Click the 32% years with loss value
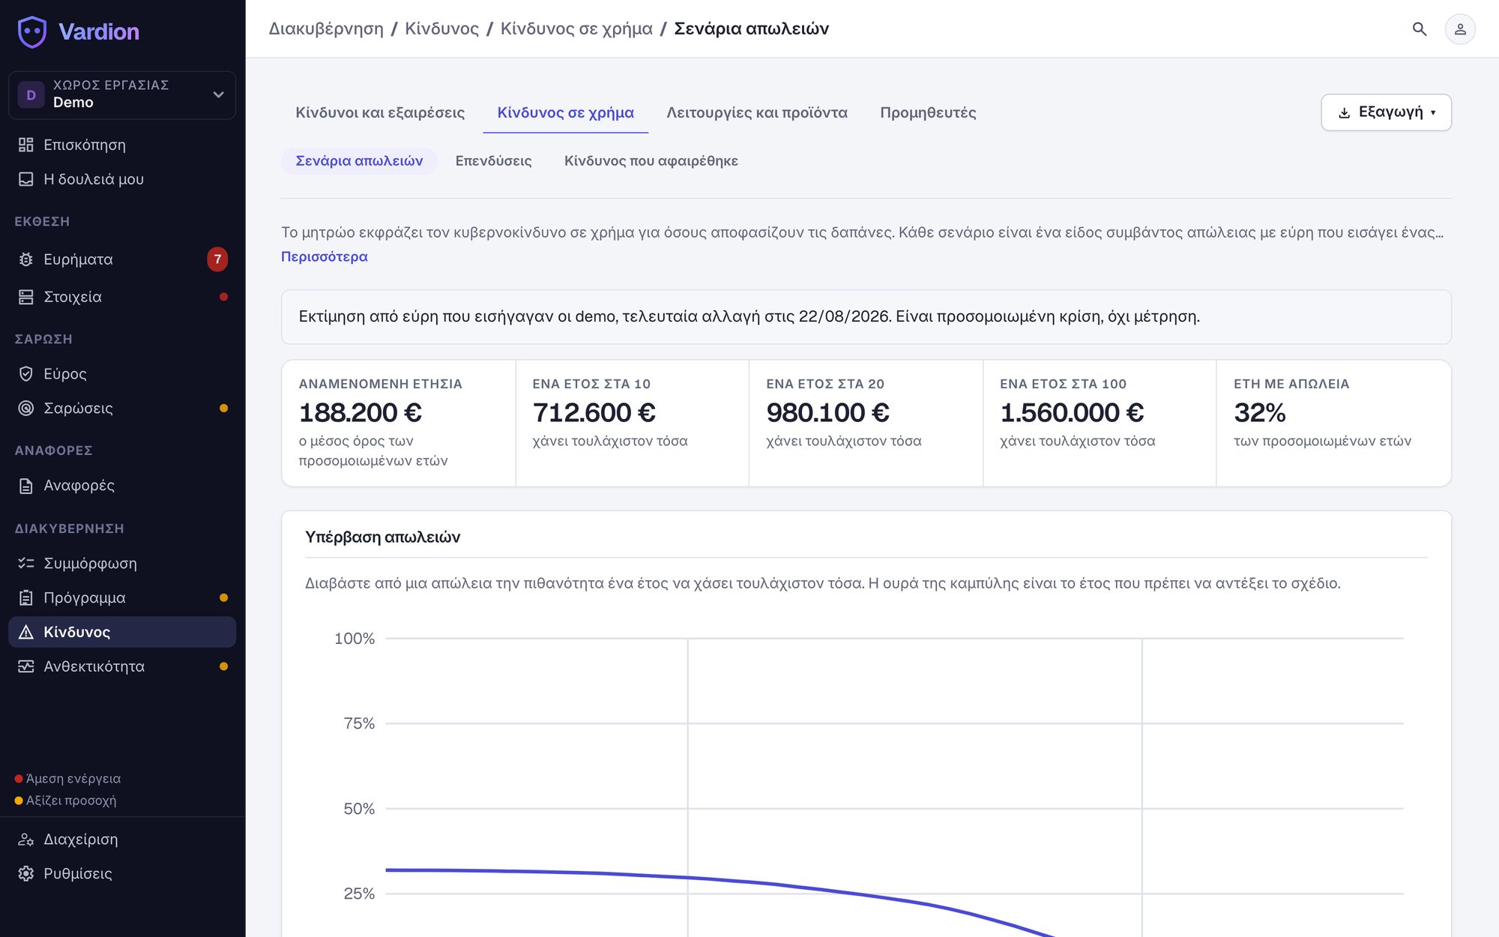The height and width of the screenshot is (937, 1499). coord(1260,412)
